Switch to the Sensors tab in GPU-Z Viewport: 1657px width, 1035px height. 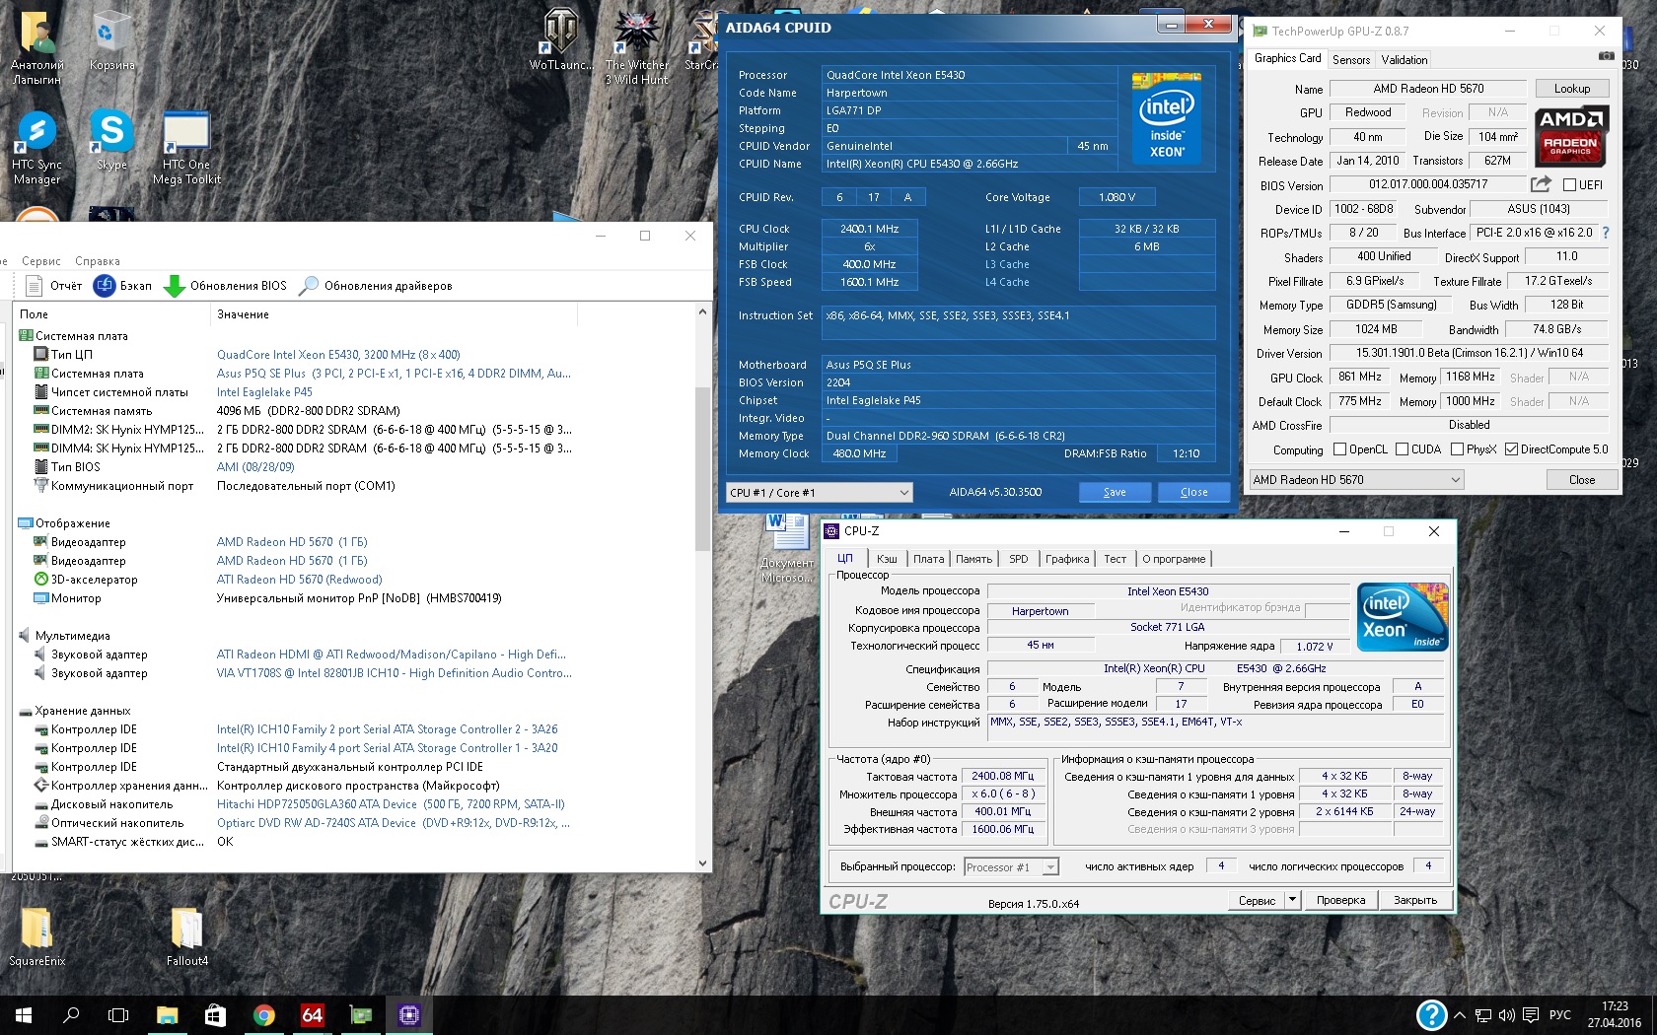1351,60
